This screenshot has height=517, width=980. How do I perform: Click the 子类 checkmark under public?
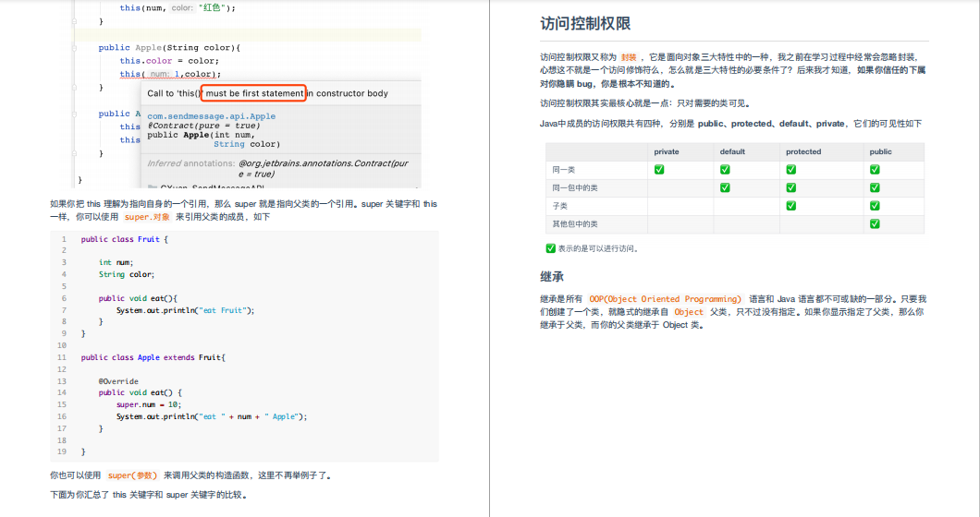[x=875, y=206]
